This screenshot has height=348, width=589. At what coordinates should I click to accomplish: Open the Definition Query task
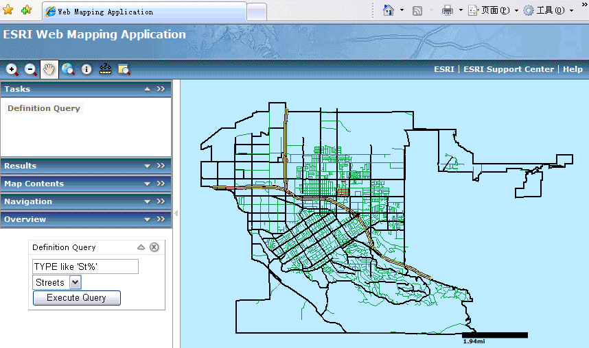(44, 108)
